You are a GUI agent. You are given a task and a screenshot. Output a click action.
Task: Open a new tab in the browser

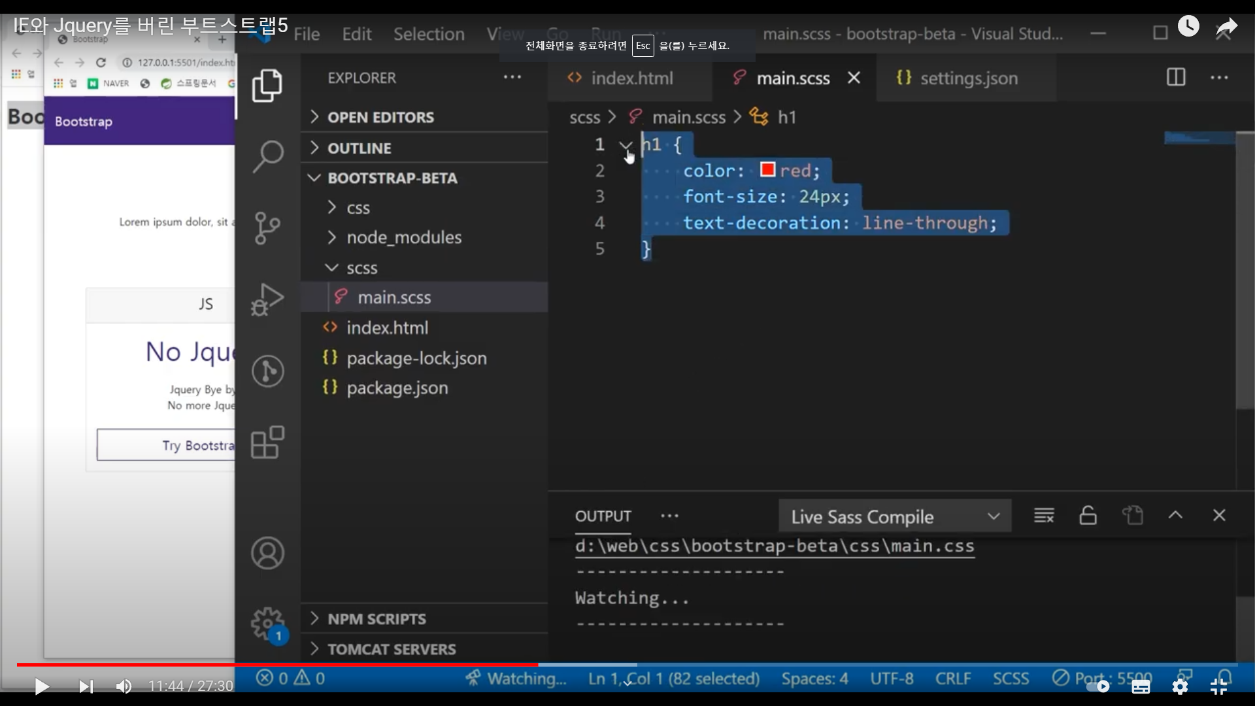click(x=222, y=39)
